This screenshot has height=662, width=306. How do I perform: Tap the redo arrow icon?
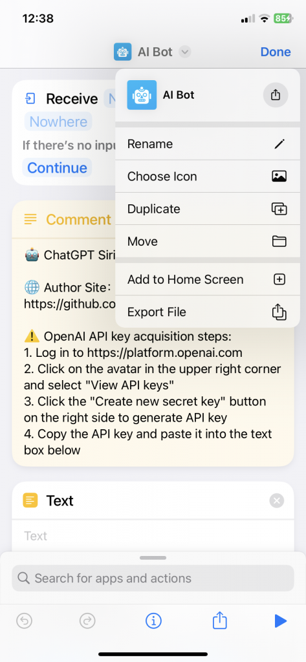tap(87, 621)
